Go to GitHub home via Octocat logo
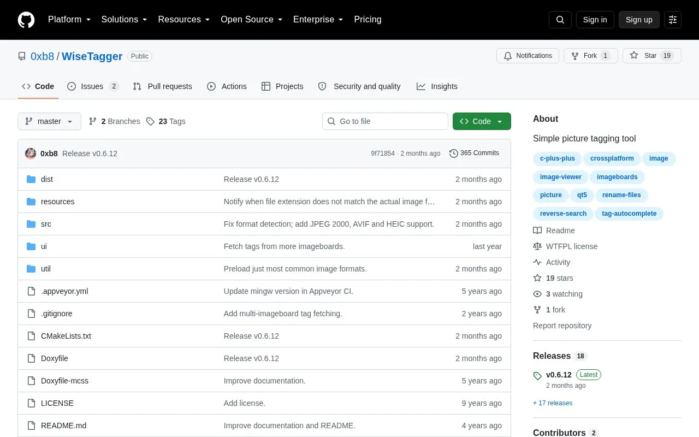 click(x=26, y=20)
